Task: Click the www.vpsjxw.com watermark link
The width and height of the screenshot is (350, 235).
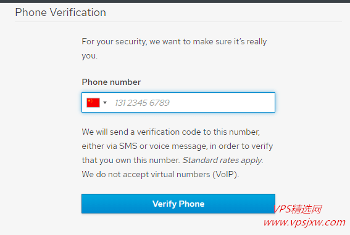Action: [x=304, y=223]
